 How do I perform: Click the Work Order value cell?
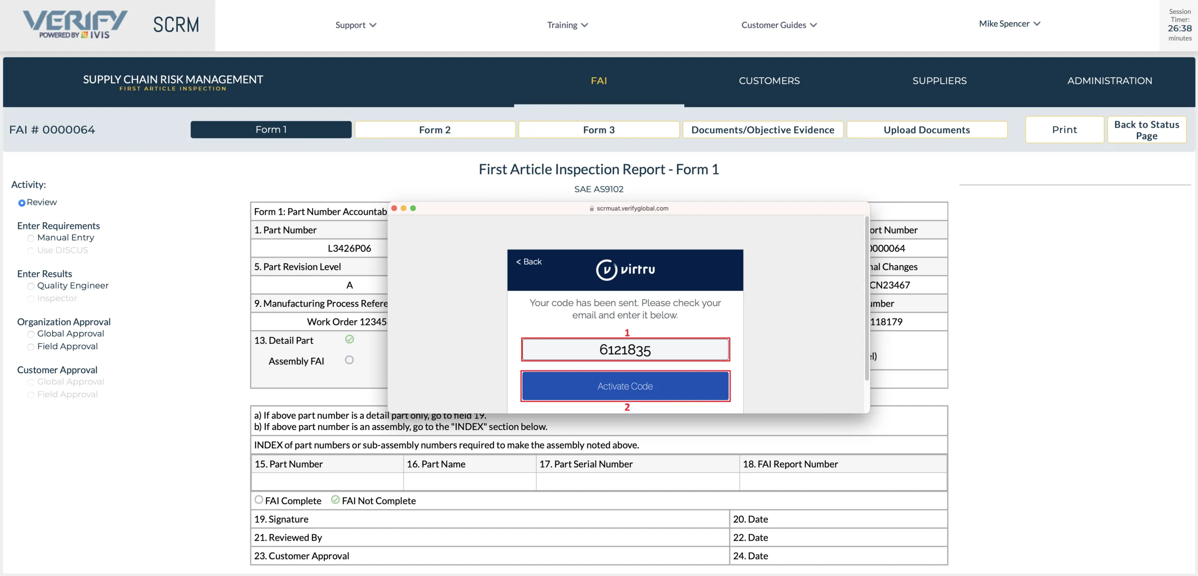pos(319,322)
